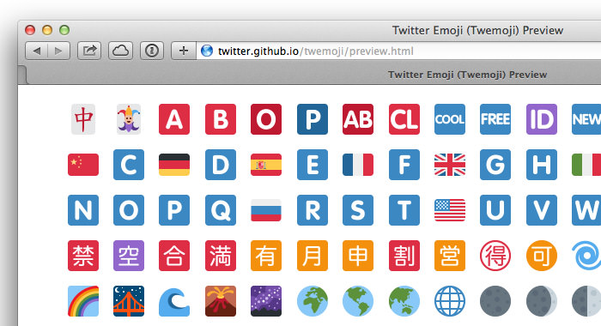Click the rainbow emoji

(83, 301)
